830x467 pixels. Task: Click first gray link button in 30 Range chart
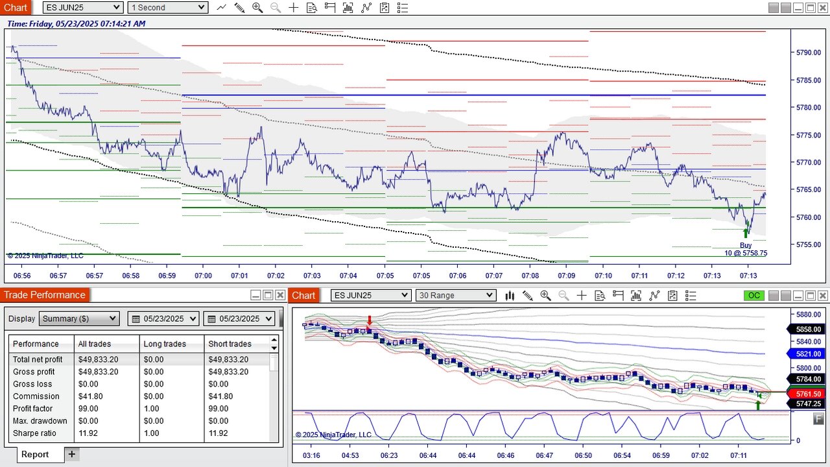point(773,296)
